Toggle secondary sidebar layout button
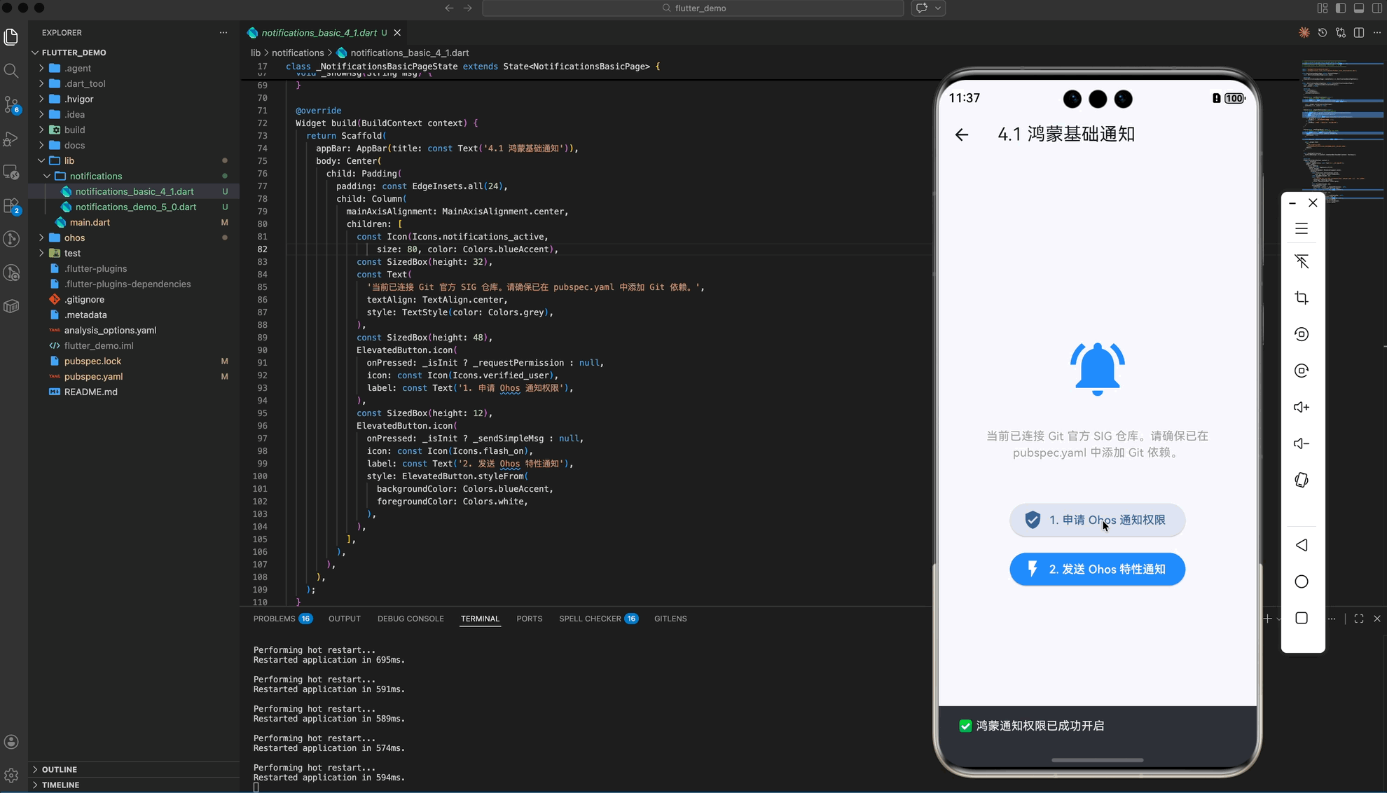This screenshot has width=1387, height=793. click(1377, 8)
